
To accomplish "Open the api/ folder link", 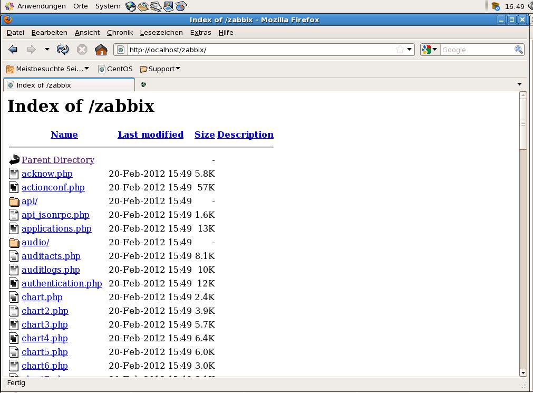I will (30, 201).
